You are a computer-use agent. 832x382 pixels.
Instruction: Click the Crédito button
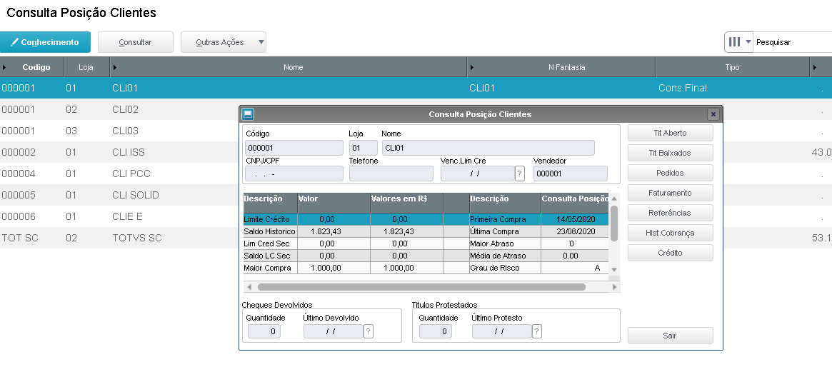coord(670,253)
